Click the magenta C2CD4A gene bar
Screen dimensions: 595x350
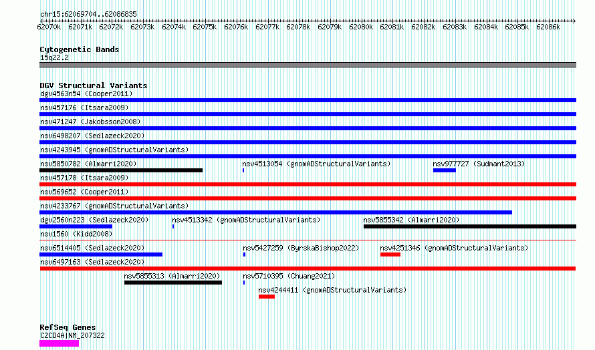pyautogui.click(x=59, y=343)
